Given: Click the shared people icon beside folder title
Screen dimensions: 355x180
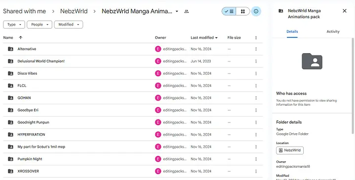Looking at the screenshot, I should tap(186, 11).
